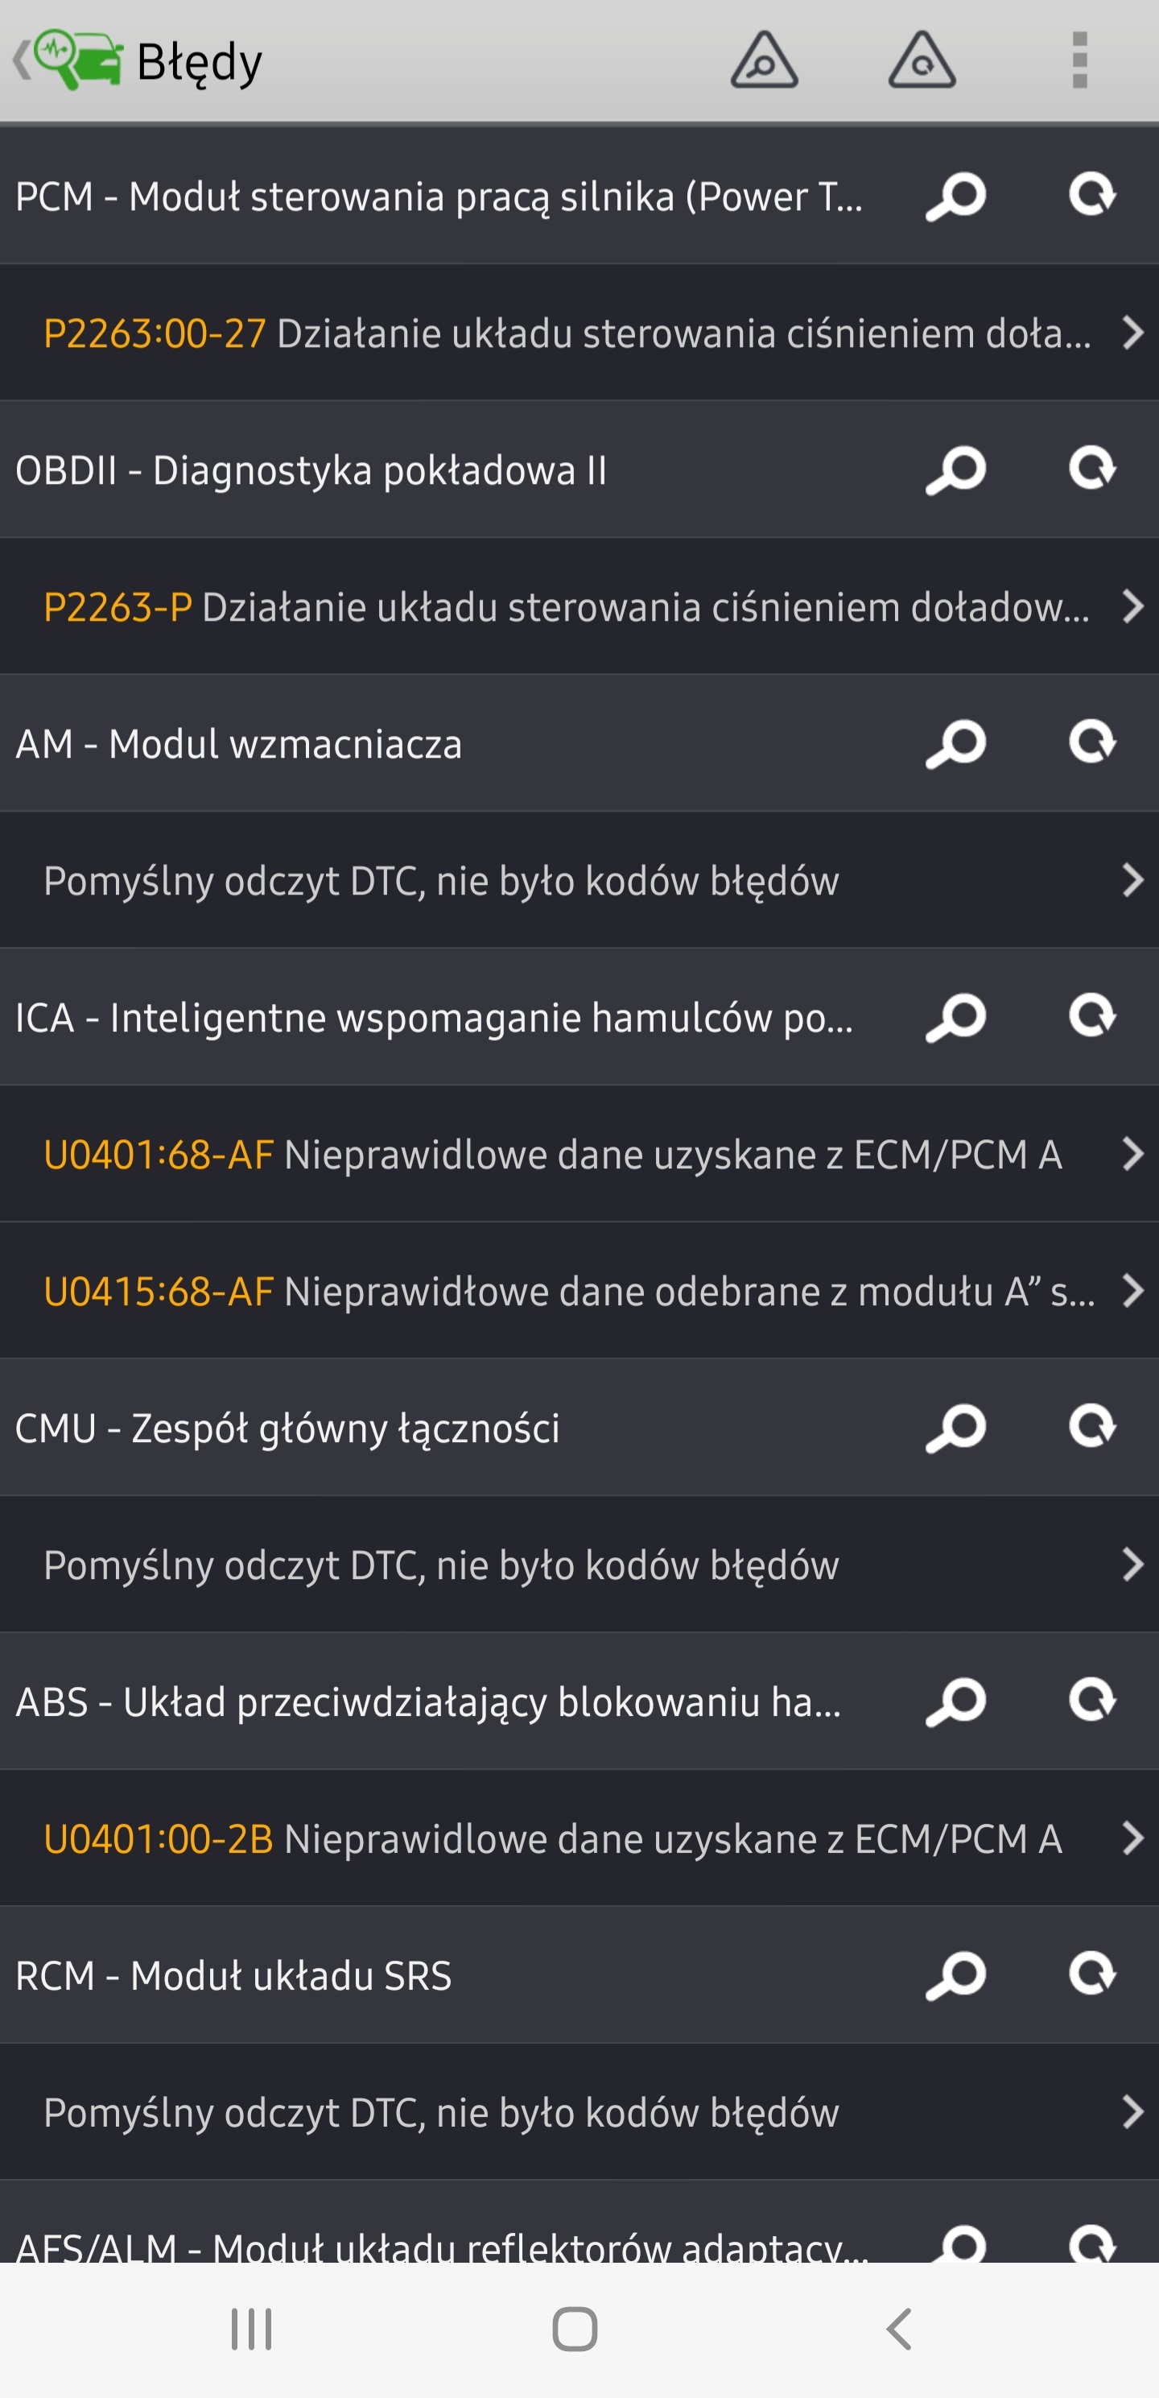Refresh the AM Modul wzmacniacza reading
The image size is (1159, 2398).
click(x=1092, y=743)
